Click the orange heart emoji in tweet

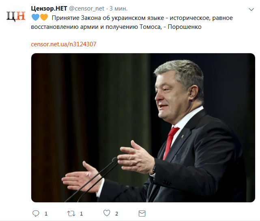click(44, 17)
